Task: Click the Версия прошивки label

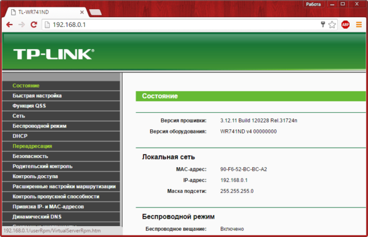Action: [x=183, y=121]
